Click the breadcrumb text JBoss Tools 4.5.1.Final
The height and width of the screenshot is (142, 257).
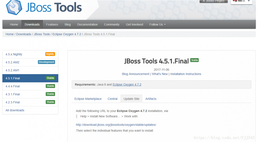pyautogui.click(x=99, y=34)
